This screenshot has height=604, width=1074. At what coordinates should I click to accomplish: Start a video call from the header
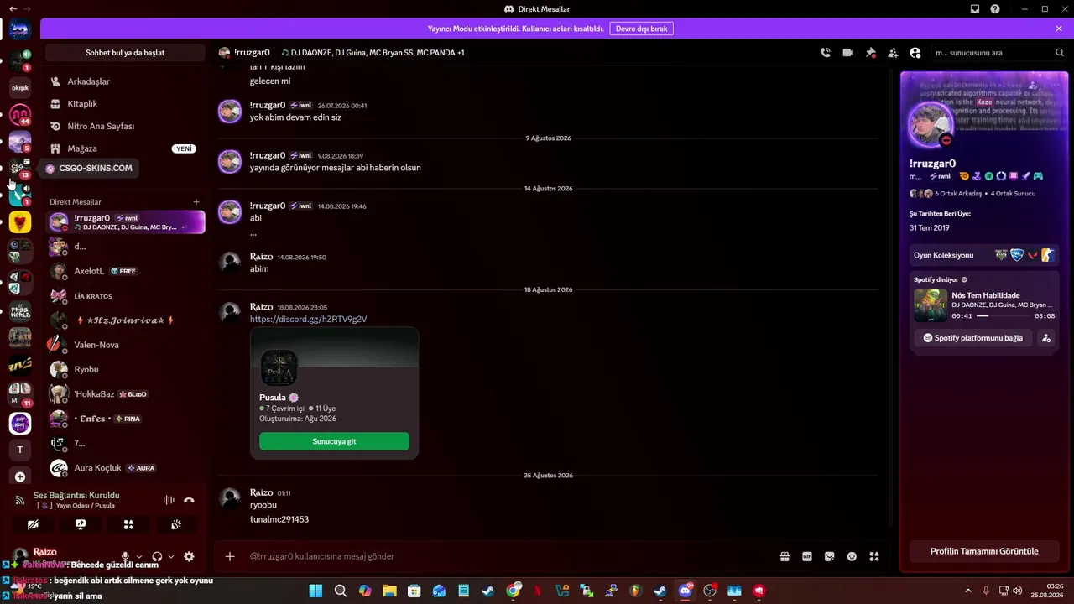[848, 53]
